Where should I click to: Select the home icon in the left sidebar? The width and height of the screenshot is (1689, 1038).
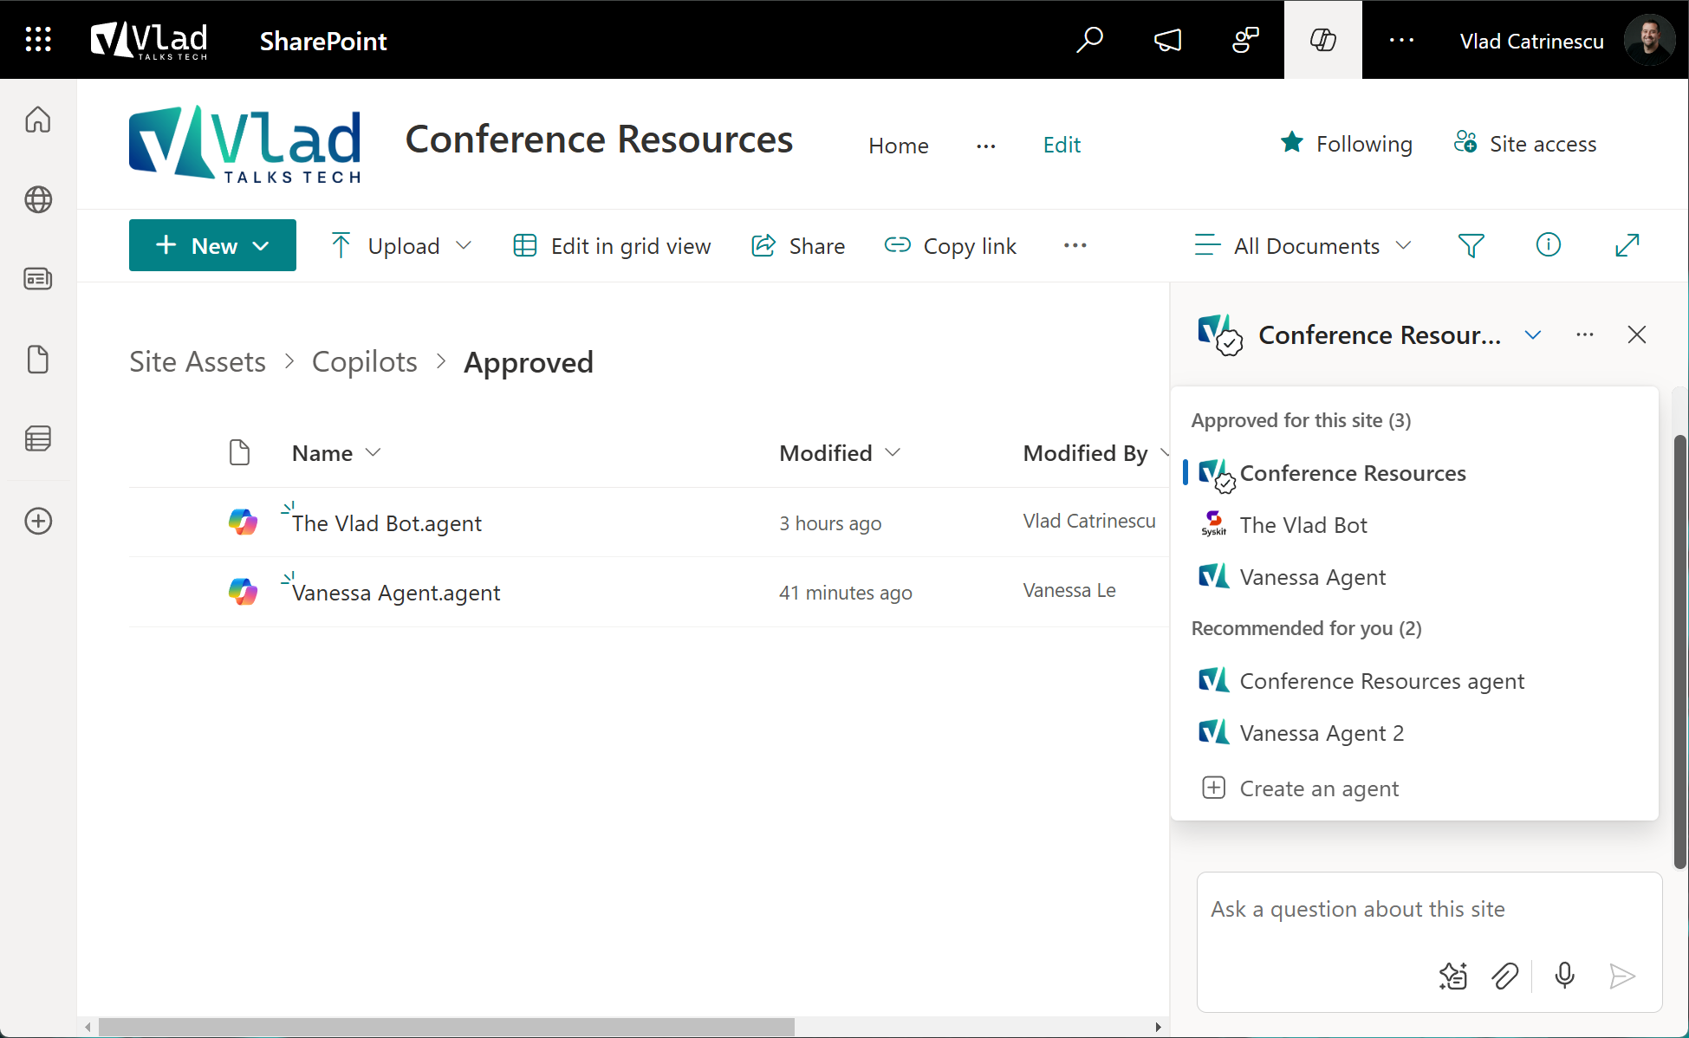[x=38, y=120]
